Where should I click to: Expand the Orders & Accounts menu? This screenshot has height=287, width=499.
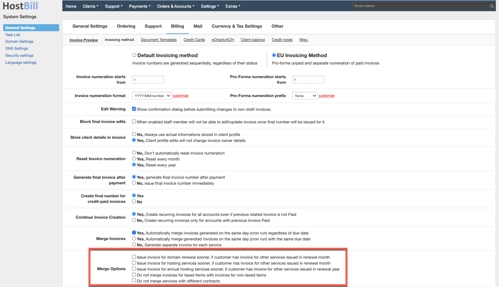click(x=175, y=6)
